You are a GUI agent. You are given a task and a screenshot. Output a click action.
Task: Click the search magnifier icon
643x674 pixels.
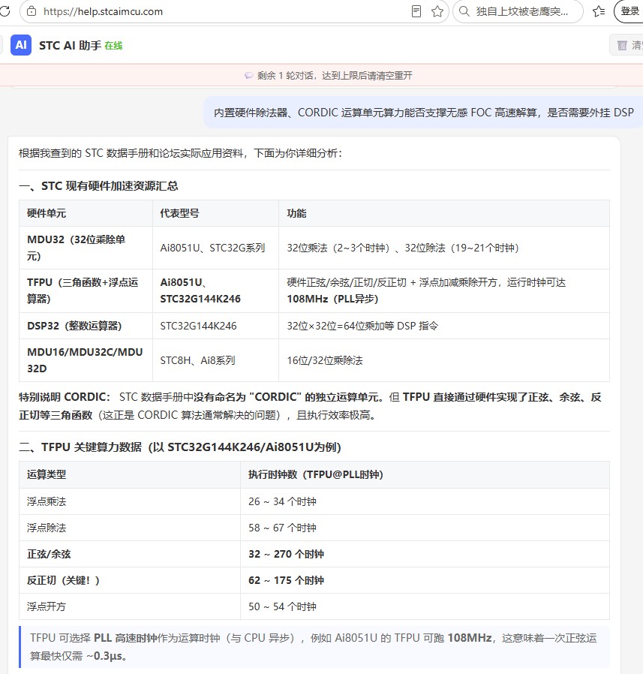click(464, 11)
